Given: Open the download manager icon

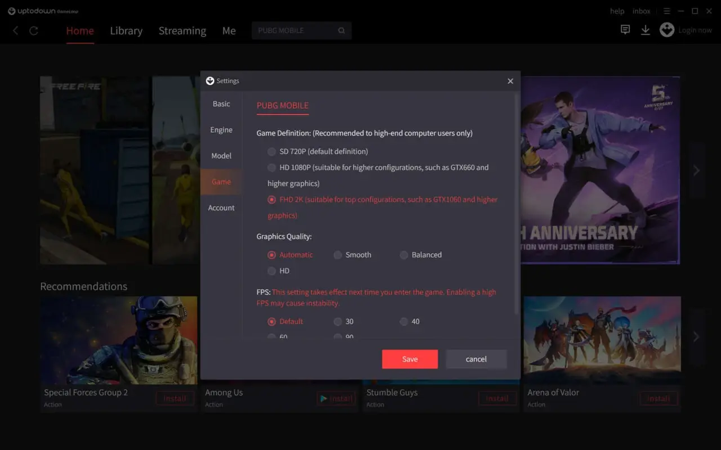Looking at the screenshot, I should click(646, 29).
